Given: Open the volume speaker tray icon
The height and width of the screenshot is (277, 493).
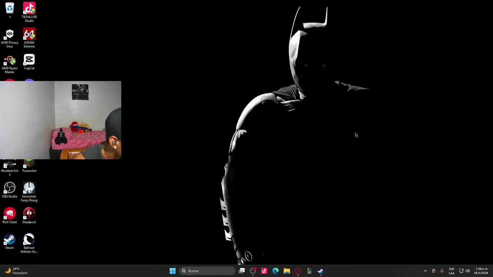Looking at the screenshot, I should click(468, 271).
